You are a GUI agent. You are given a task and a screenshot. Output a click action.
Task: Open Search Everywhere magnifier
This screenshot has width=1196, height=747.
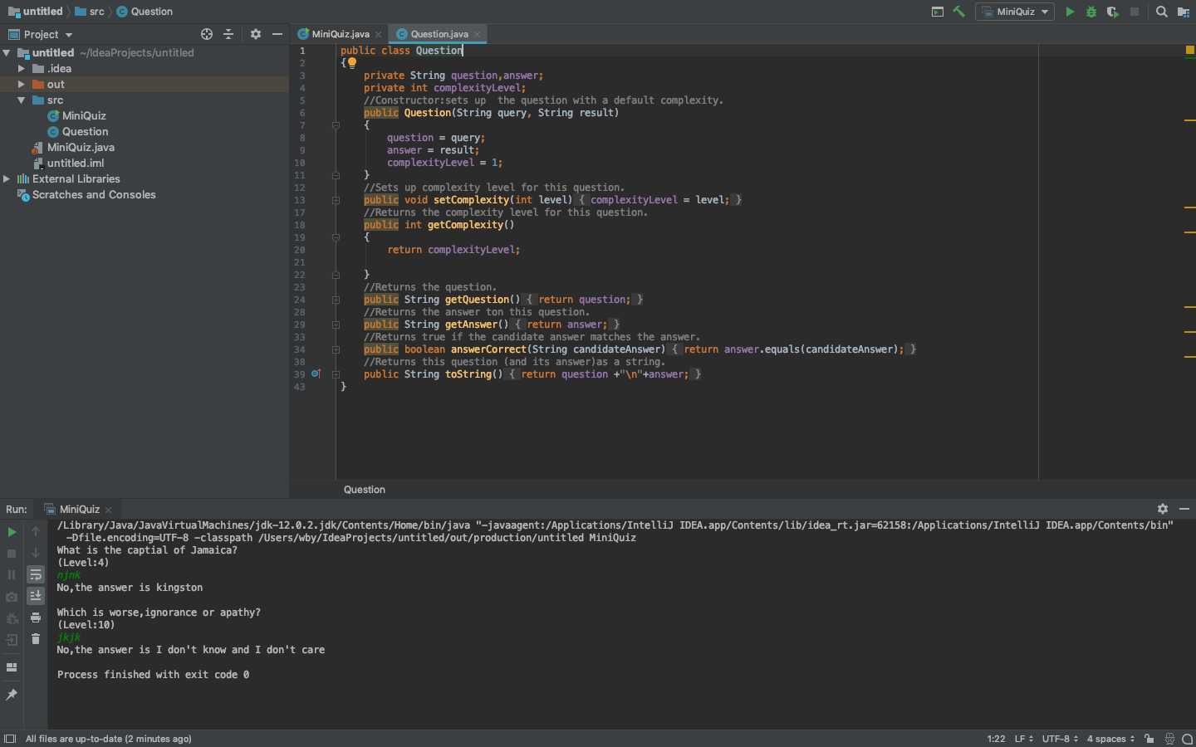pos(1162,12)
